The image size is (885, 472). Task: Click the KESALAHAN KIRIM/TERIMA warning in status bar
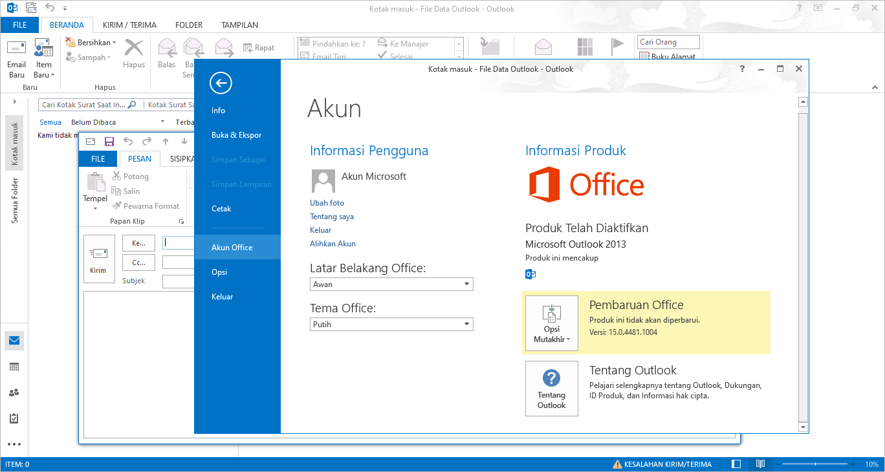[x=662, y=464]
